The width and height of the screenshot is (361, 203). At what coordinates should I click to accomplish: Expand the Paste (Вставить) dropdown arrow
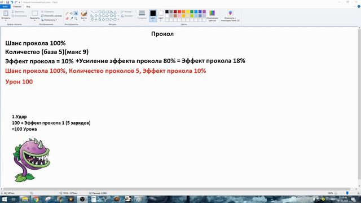point(6,20)
